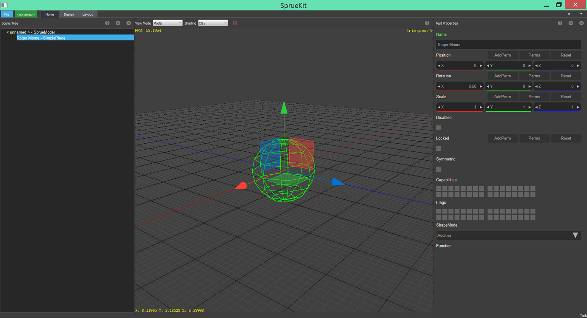Click Perms for Position
The image size is (587, 318).
pos(534,55)
